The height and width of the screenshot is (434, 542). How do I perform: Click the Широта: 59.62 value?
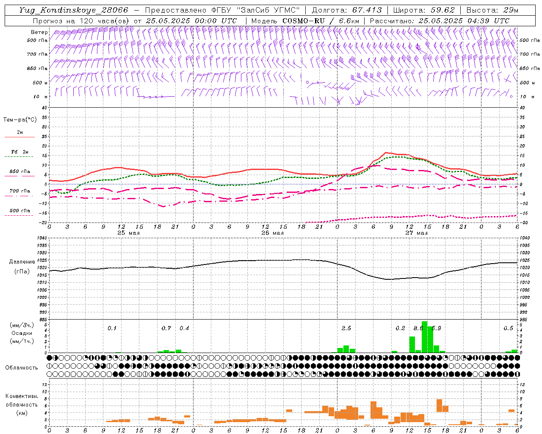[x=424, y=10]
